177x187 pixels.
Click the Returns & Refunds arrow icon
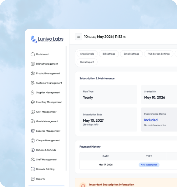coord(33,150)
